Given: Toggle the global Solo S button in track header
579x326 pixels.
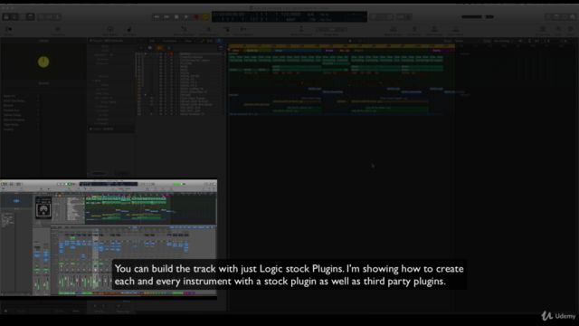Looking at the screenshot, I should pos(169,48).
